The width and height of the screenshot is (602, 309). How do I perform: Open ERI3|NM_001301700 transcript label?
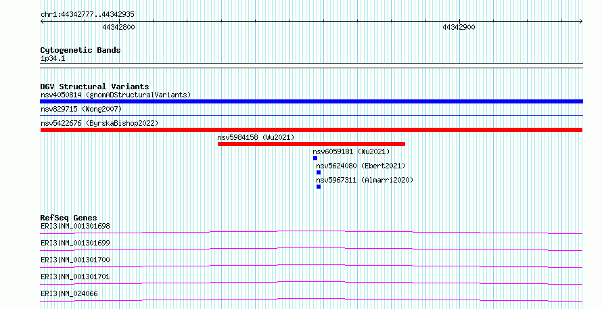pos(75,260)
